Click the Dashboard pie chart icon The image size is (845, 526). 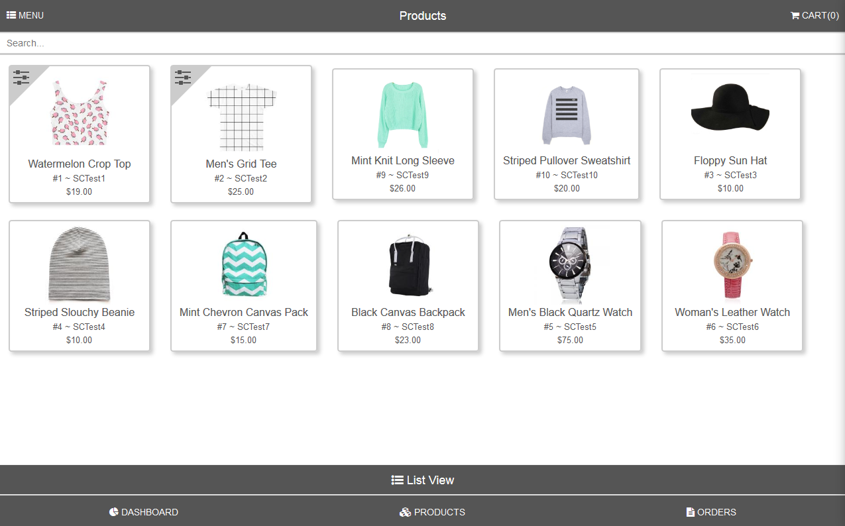tap(114, 512)
